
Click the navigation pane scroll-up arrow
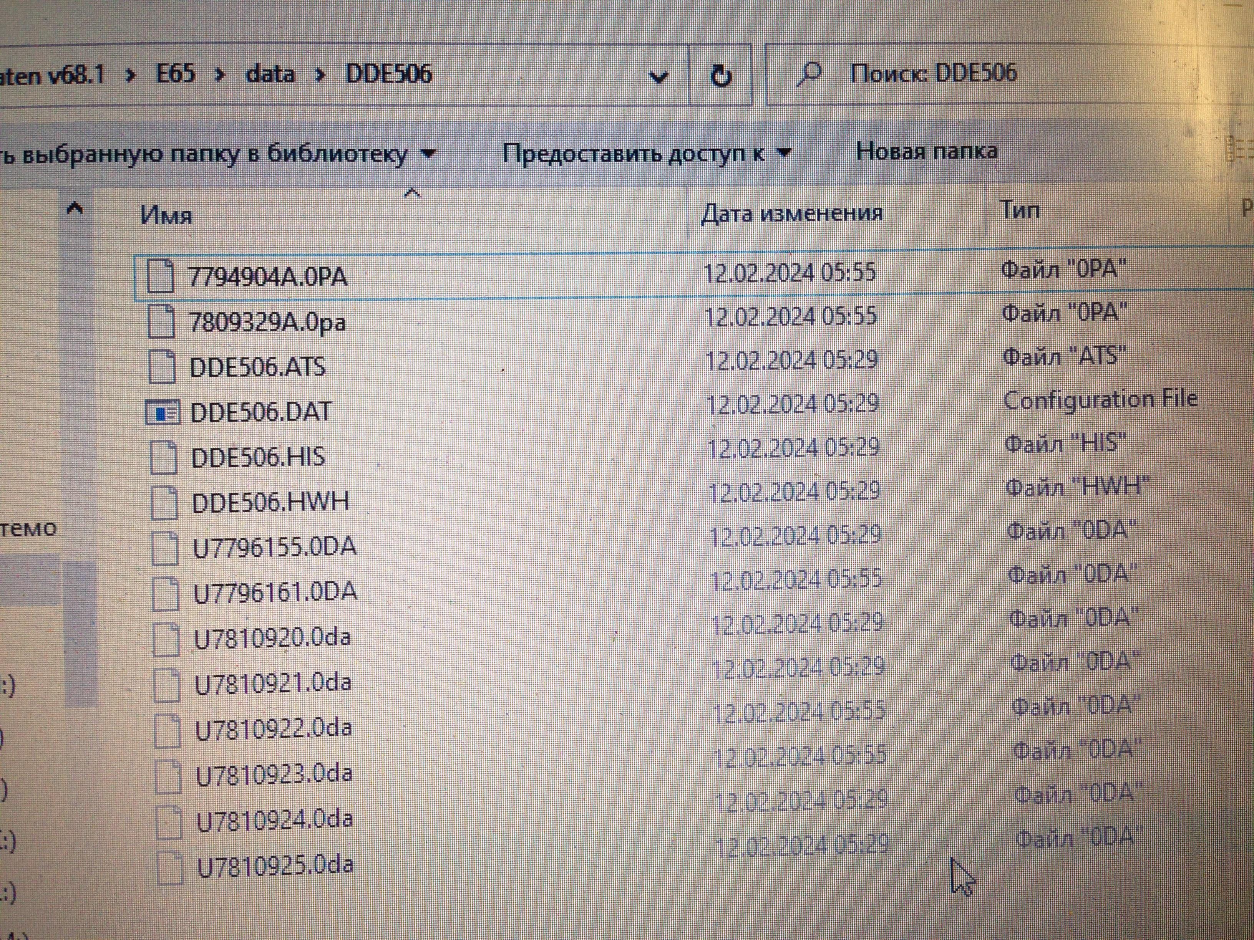coord(75,210)
